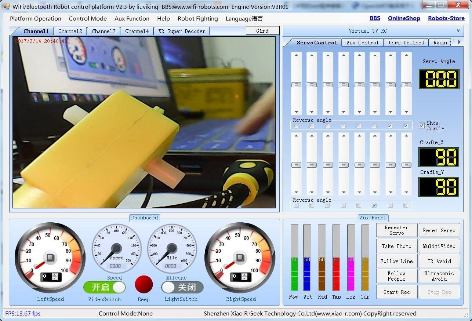The height and width of the screenshot is (321, 472).
Task: Switch to the Arm Control tab
Action: (362, 43)
